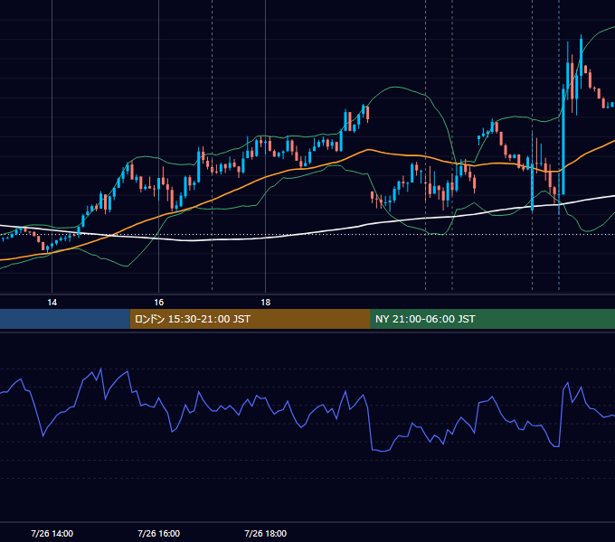615x542 pixels.
Task: Click the 7/26 16:00 time axis label
Action: coord(158,533)
